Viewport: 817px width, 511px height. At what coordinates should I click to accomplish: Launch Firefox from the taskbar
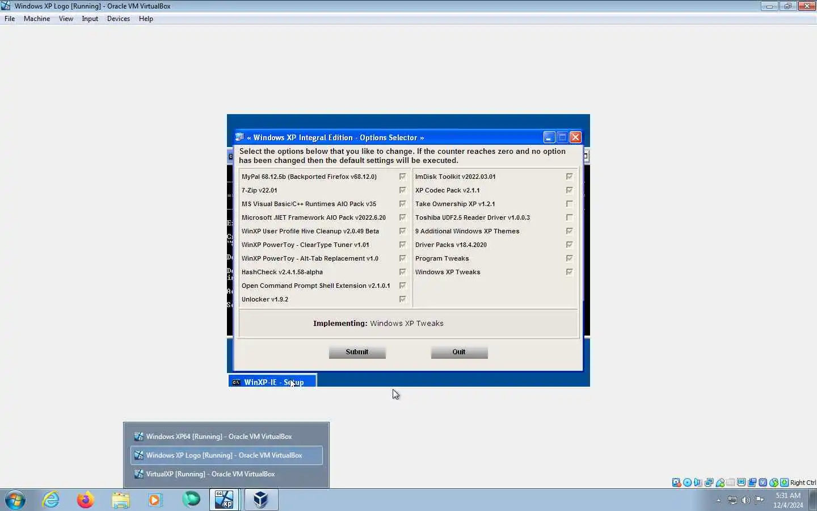click(86, 500)
